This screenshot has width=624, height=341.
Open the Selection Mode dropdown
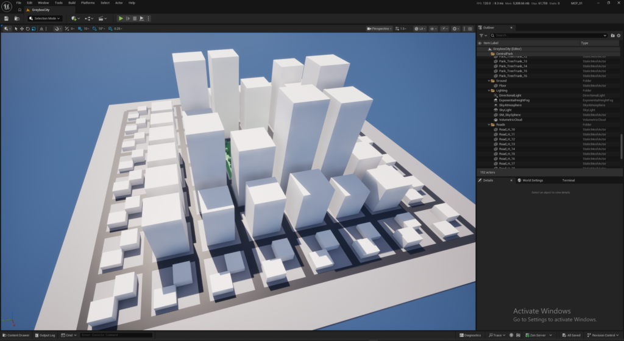44,18
